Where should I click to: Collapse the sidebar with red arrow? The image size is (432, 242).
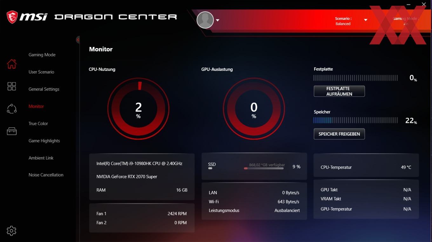pos(78,40)
